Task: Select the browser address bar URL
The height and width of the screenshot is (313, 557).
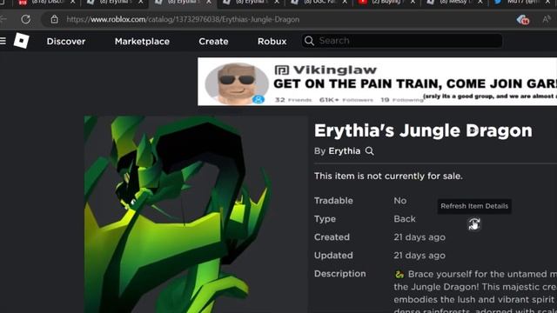Action: tap(183, 19)
